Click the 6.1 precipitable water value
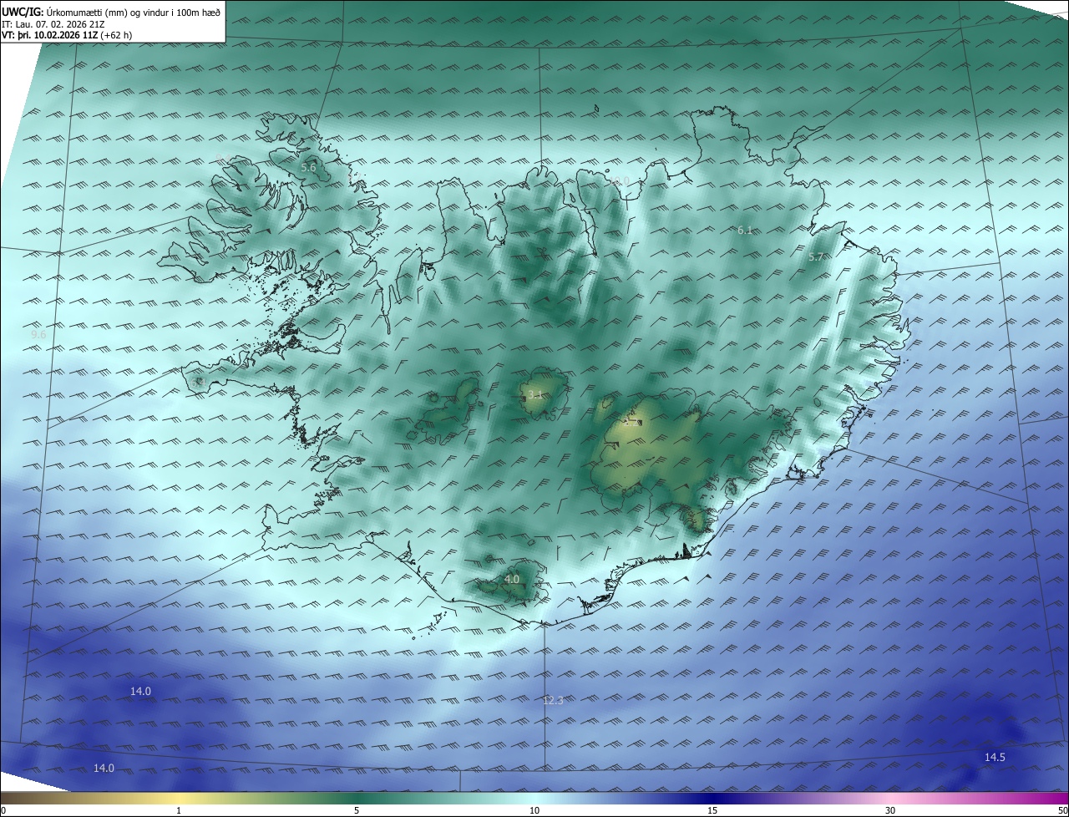Viewport: 1069px width, 817px height. click(745, 230)
